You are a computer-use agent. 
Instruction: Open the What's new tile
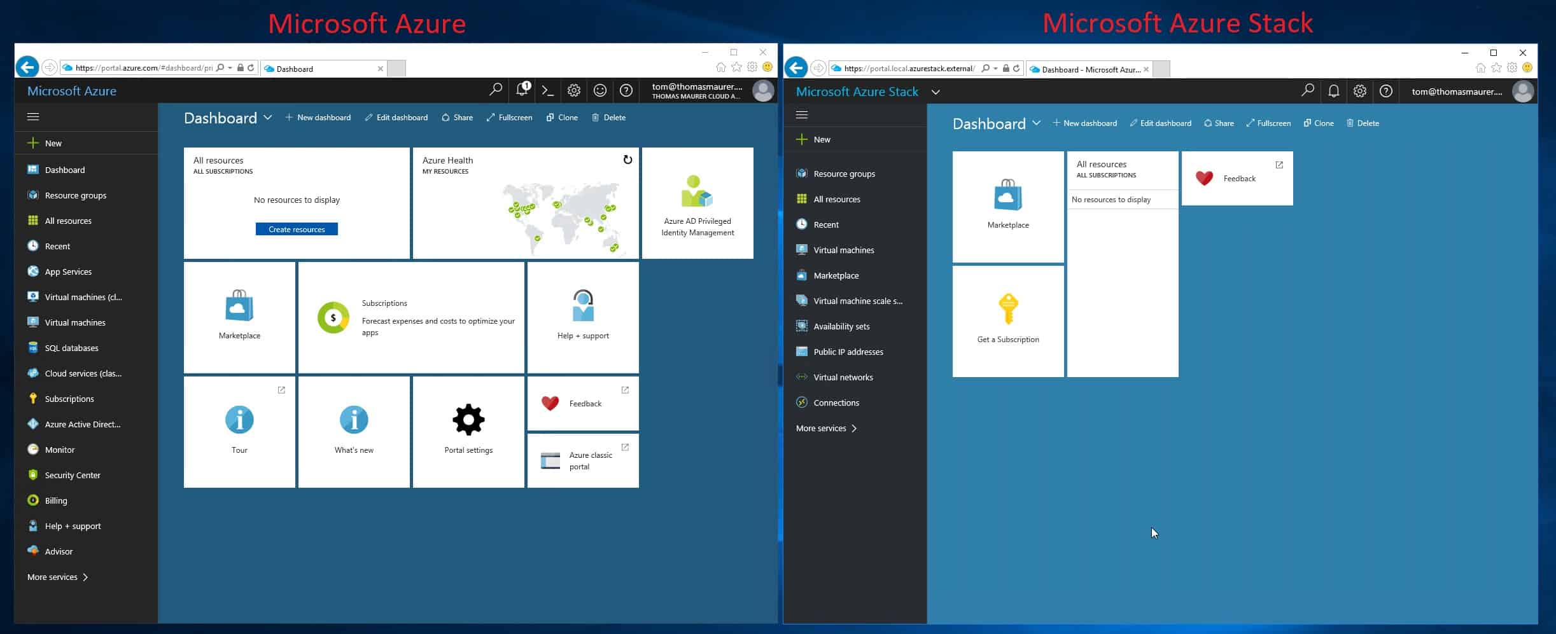[354, 432]
